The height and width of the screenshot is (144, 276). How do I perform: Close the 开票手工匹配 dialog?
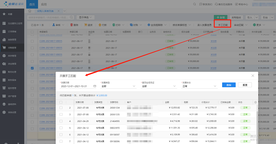253,75
